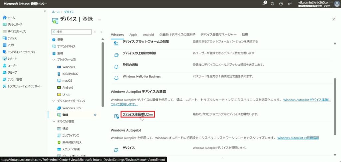341x162 pixels.
Task: Collapse the デバイスのオンボーディング section
Action: pyautogui.click(x=54, y=101)
